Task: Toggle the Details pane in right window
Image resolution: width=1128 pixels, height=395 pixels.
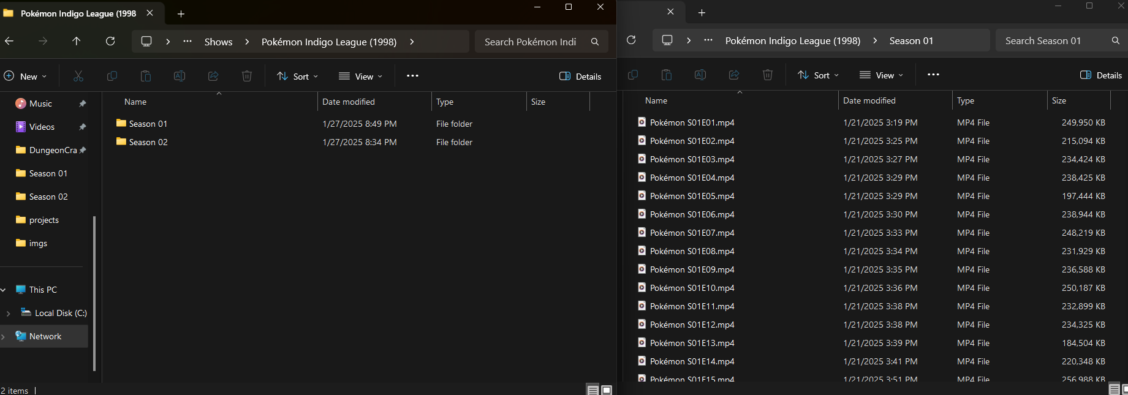Action: click(1101, 75)
